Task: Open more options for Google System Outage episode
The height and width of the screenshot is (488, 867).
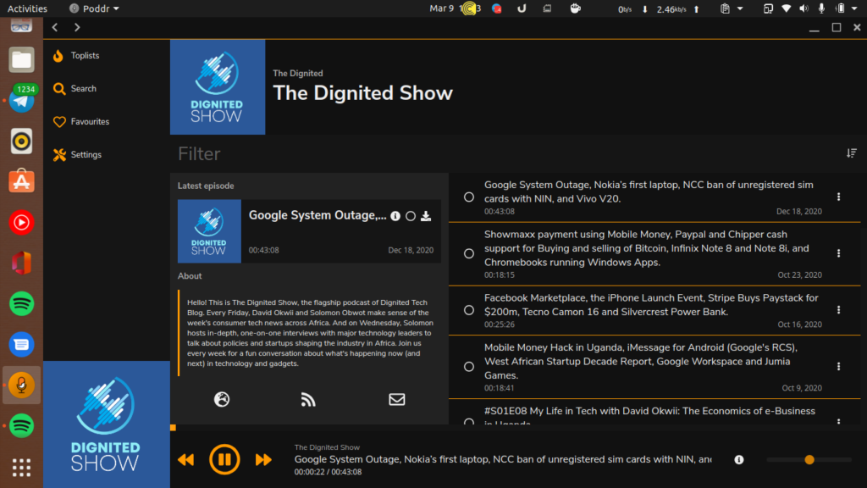Action: point(839,197)
